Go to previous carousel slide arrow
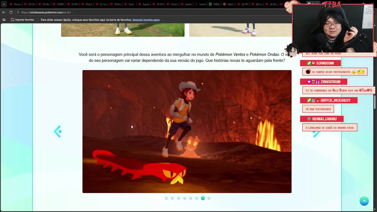The height and width of the screenshot is (212, 377). click(x=58, y=131)
